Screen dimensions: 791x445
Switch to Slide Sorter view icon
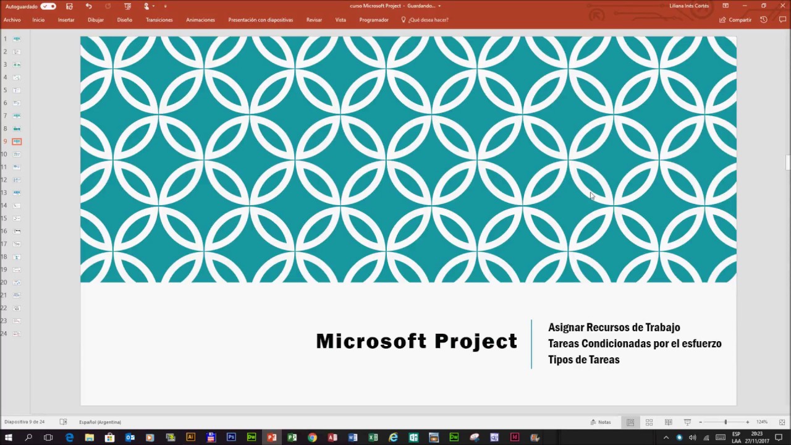tap(649, 422)
